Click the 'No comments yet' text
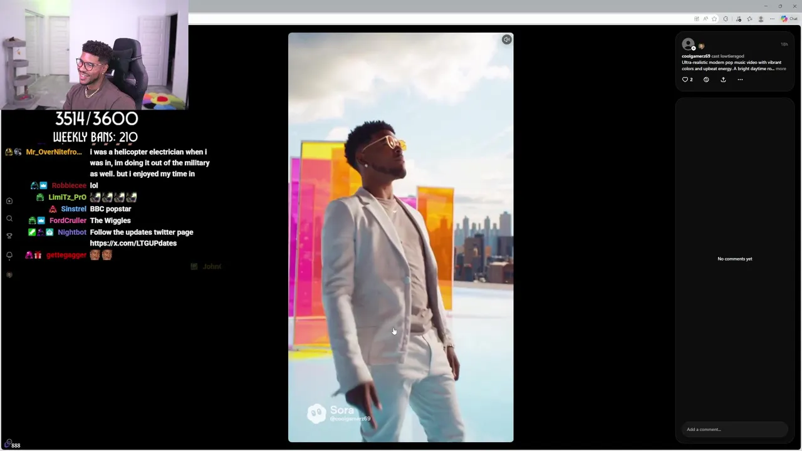802x451 pixels. pyautogui.click(x=734, y=259)
